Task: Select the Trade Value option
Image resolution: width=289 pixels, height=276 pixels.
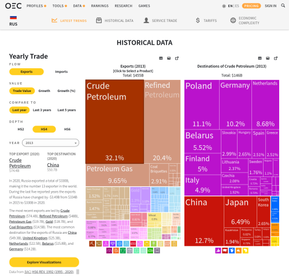Action: [x=22, y=91]
